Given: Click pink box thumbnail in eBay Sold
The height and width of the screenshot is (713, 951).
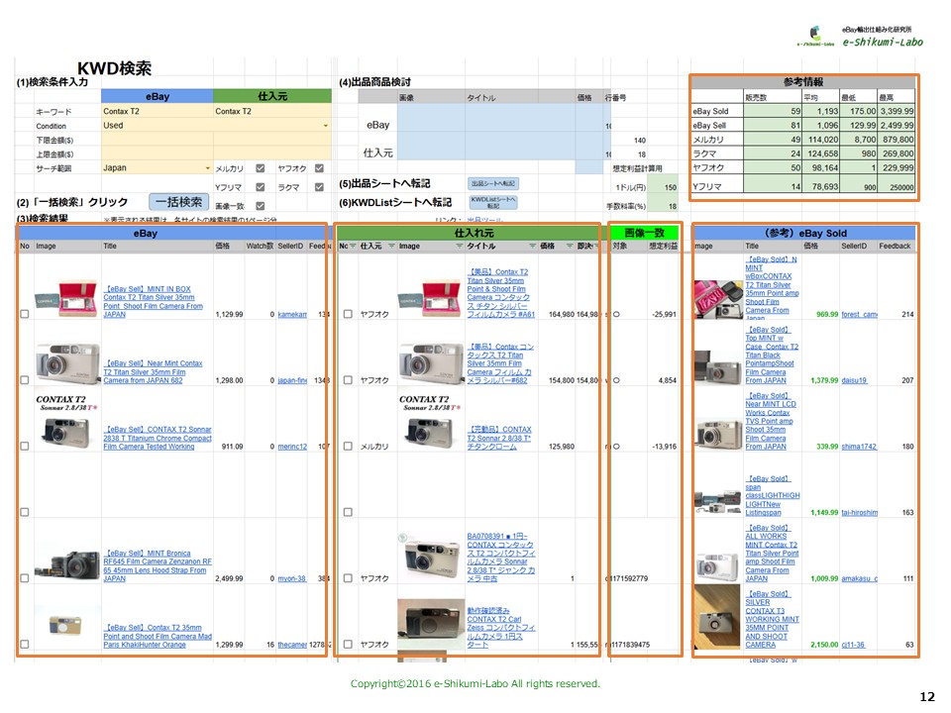Looking at the screenshot, I should [x=717, y=299].
